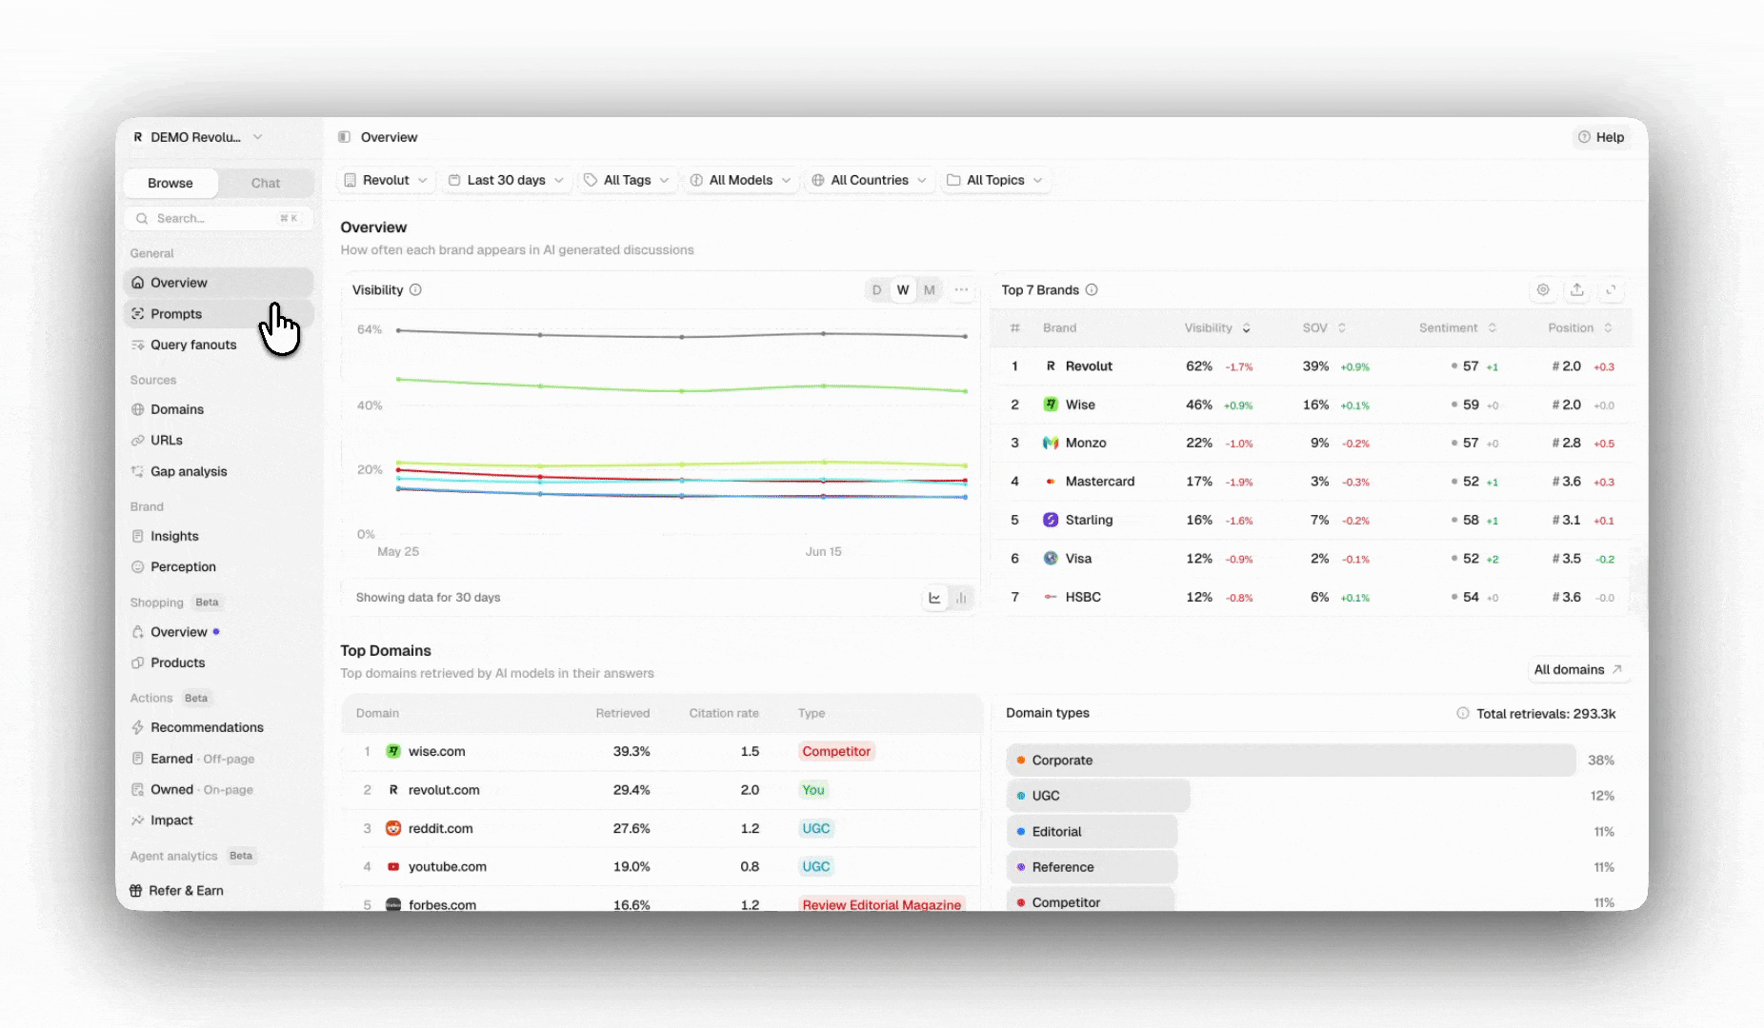The width and height of the screenshot is (1764, 1028).
Task: Export the Top 7 Brands table
Action: (x=1577, y=290)
